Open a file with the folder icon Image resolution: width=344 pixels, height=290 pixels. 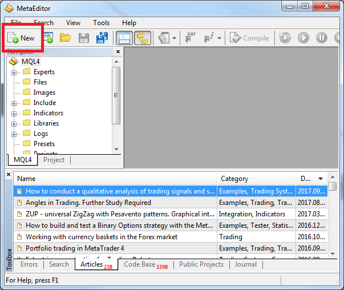(x=66, y=38)
